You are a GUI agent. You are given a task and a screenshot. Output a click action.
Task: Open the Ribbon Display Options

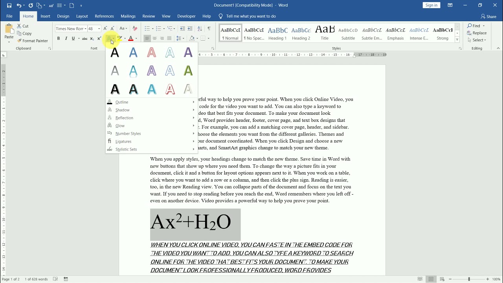[x=450, y=5]
